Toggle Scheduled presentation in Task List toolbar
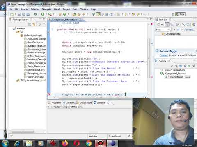The height and width of the screenshot is (147, 197). pyautogui.click(x=172, y=24)
